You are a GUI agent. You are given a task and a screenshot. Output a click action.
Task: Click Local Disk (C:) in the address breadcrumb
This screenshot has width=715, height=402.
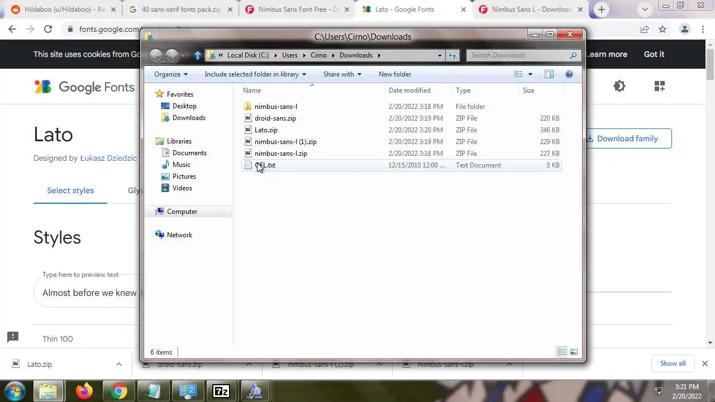point(248,55)
